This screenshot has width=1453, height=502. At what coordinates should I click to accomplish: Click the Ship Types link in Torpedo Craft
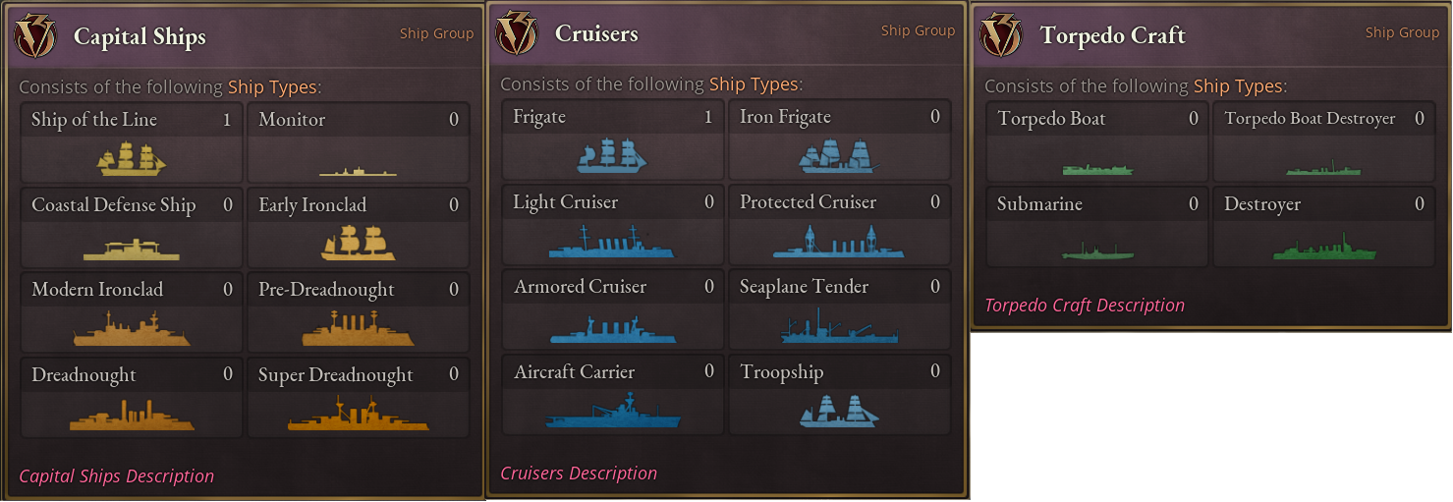coord(1238,86)
